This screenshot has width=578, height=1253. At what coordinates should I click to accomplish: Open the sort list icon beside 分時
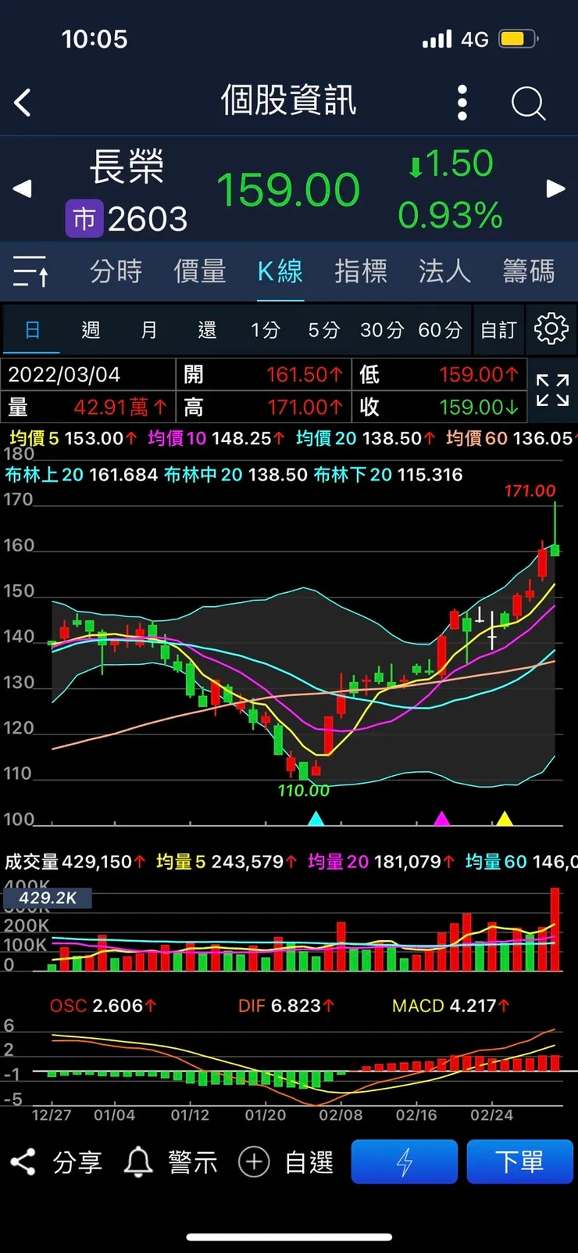(x=31, y=271)
